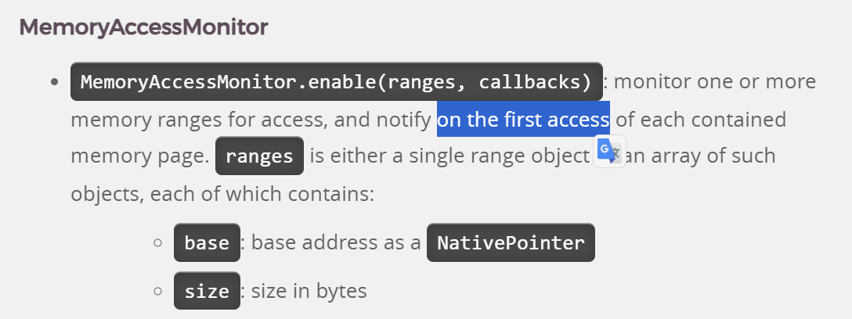
Task: Click 'is either a single range object' text
Action: click(449, 156)
